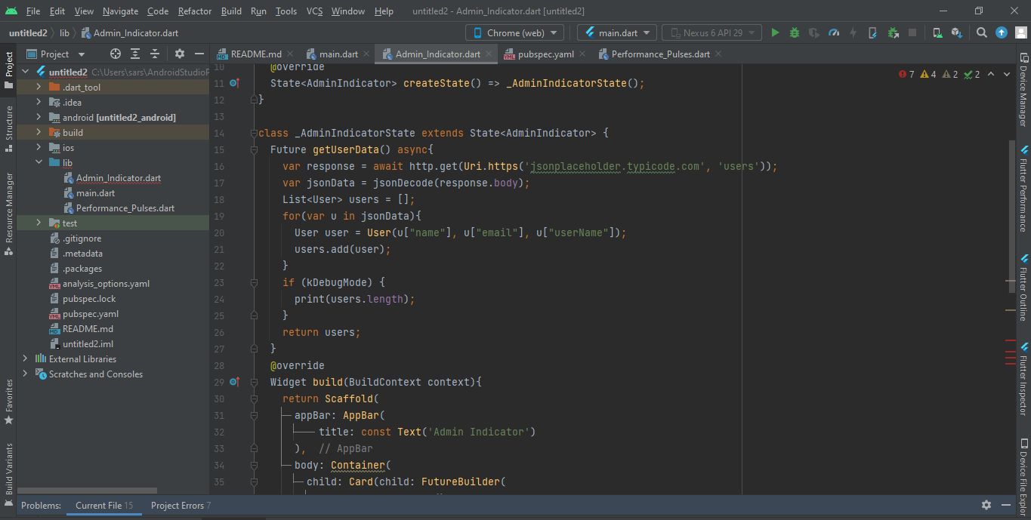Open the Refactor menu
Image resolution: width=1031 pixels, height=520 pixels.
tap(195, 11)
